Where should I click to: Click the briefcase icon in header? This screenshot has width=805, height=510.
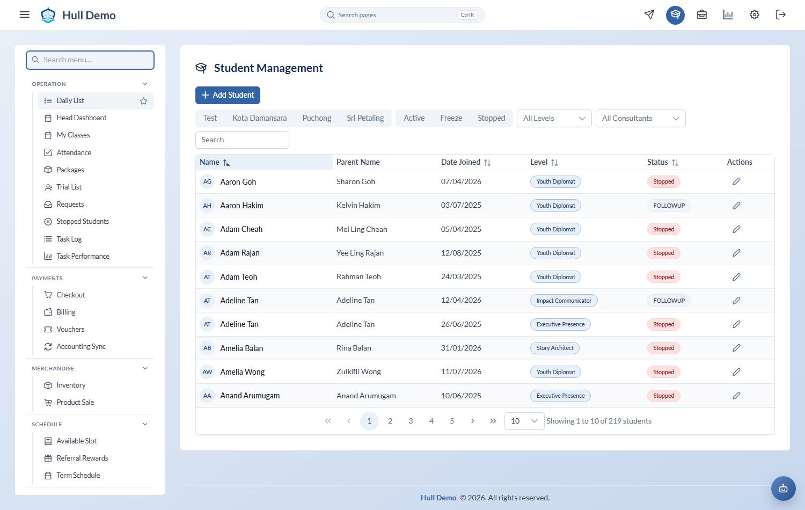701,14
